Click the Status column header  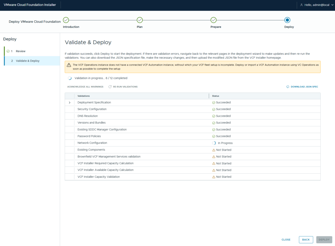[x=216, y=96]
